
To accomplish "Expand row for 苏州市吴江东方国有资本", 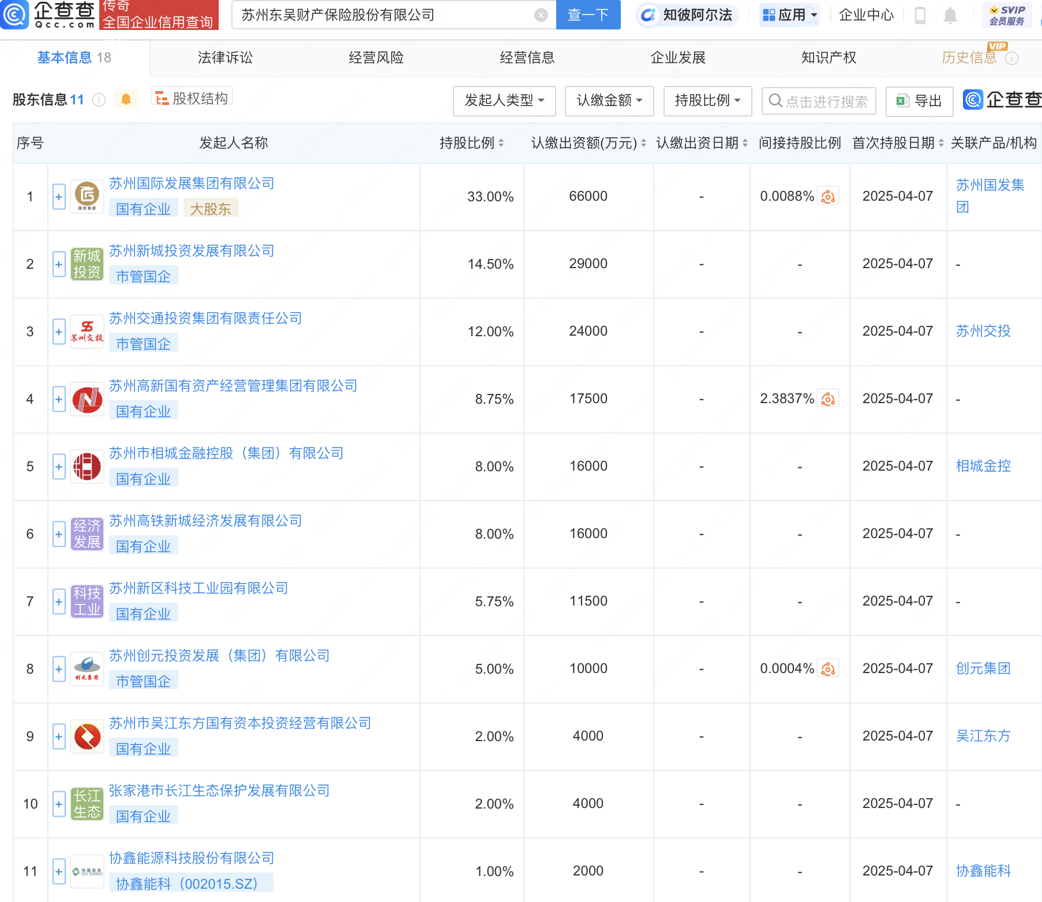I will [59, 736].
